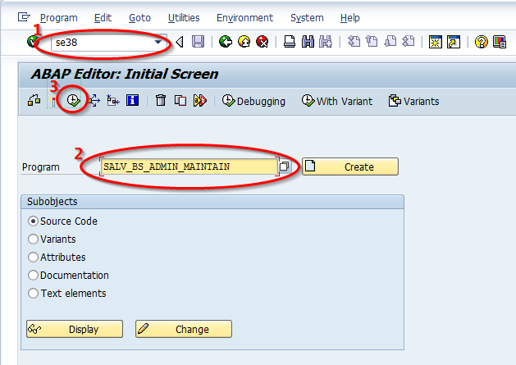This screenshot has height=365, width=516.
Task: Click the Display Object List icon
Action: click(113, 100)
